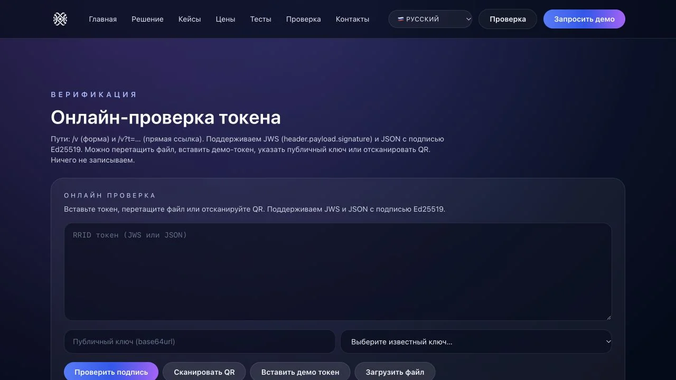The height and width of the screenshot is (380, 676).
Task: Click the ВЕРИФИКАЦИЯ label
Action: (94, 94)
